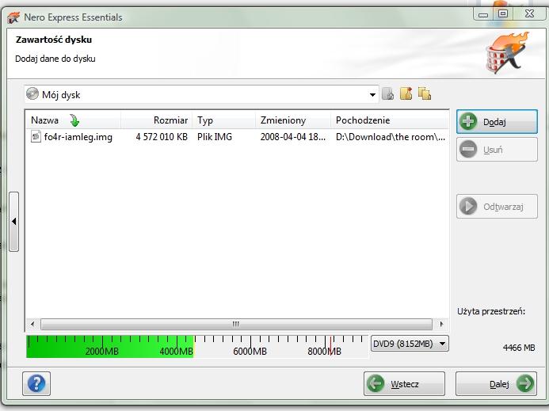549x411 pixels.
Task: Select the fo4r-iamleg.img file name
Action: click(x=78, y=136)
